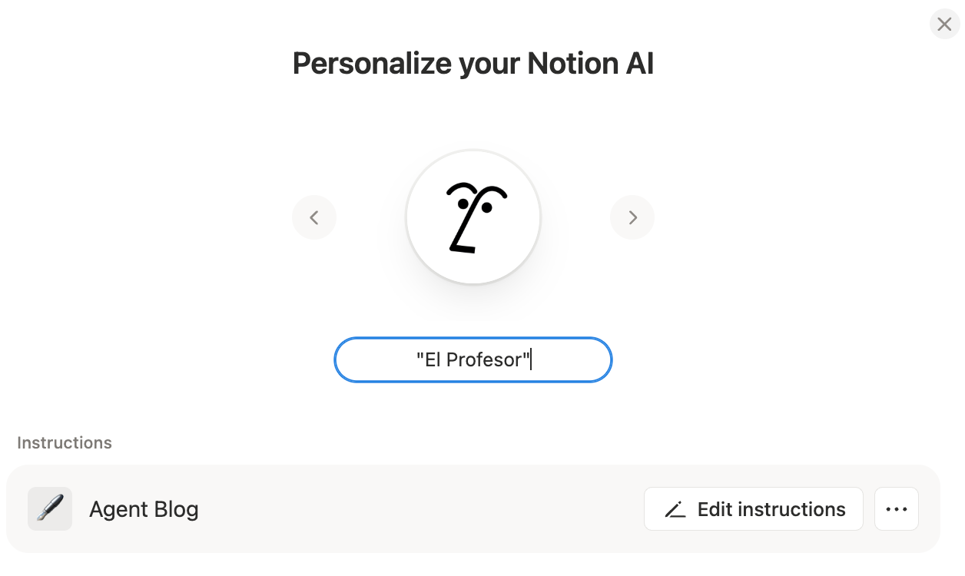
Task: Click the fountain pen icon beside Agent Blog
Action: (x=49, y=508)
